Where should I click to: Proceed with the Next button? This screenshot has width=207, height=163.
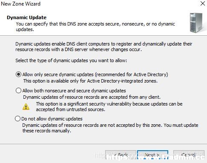pyautogui.click(x=152, y=155)
